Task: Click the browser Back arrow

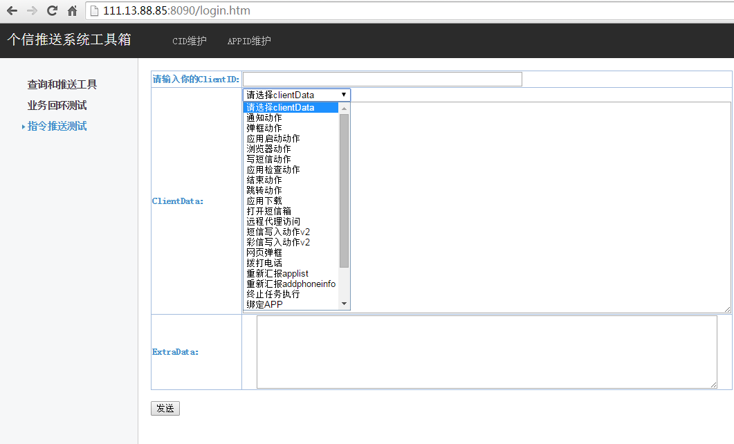Action: pos(12,11)
